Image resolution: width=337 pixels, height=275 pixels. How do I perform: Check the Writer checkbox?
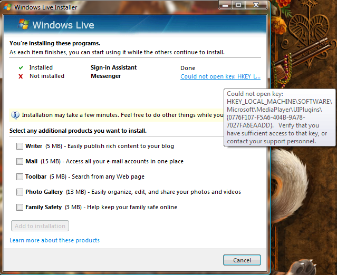pos(20,146)
